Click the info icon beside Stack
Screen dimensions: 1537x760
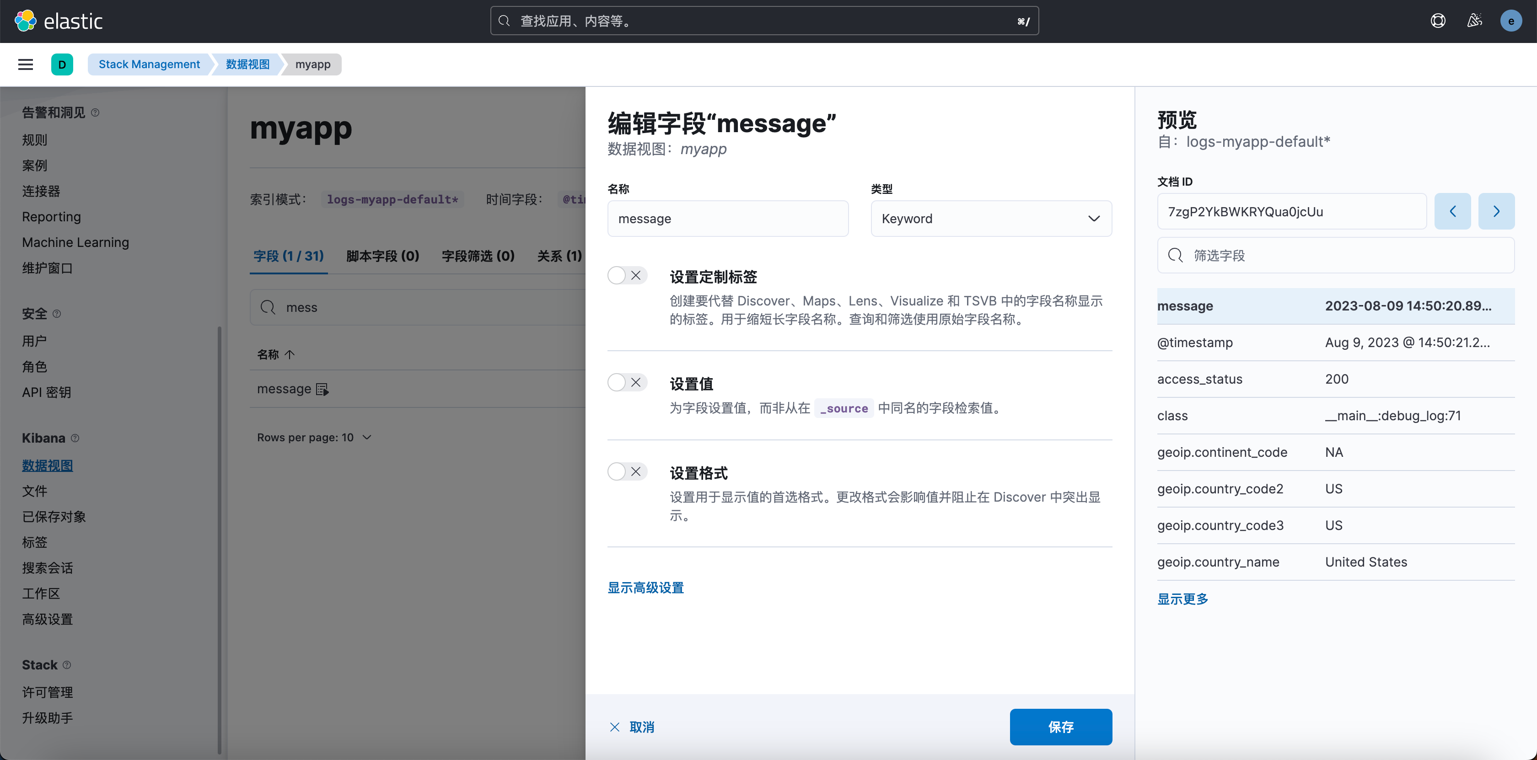(67, 664)
